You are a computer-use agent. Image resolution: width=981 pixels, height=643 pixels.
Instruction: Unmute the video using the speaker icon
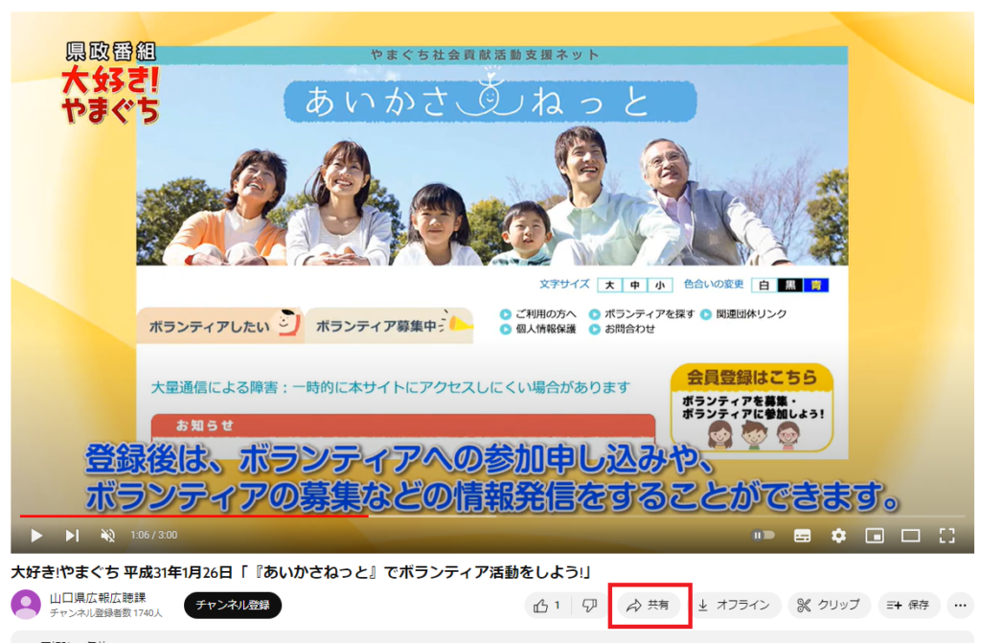(x=107, y=536)
